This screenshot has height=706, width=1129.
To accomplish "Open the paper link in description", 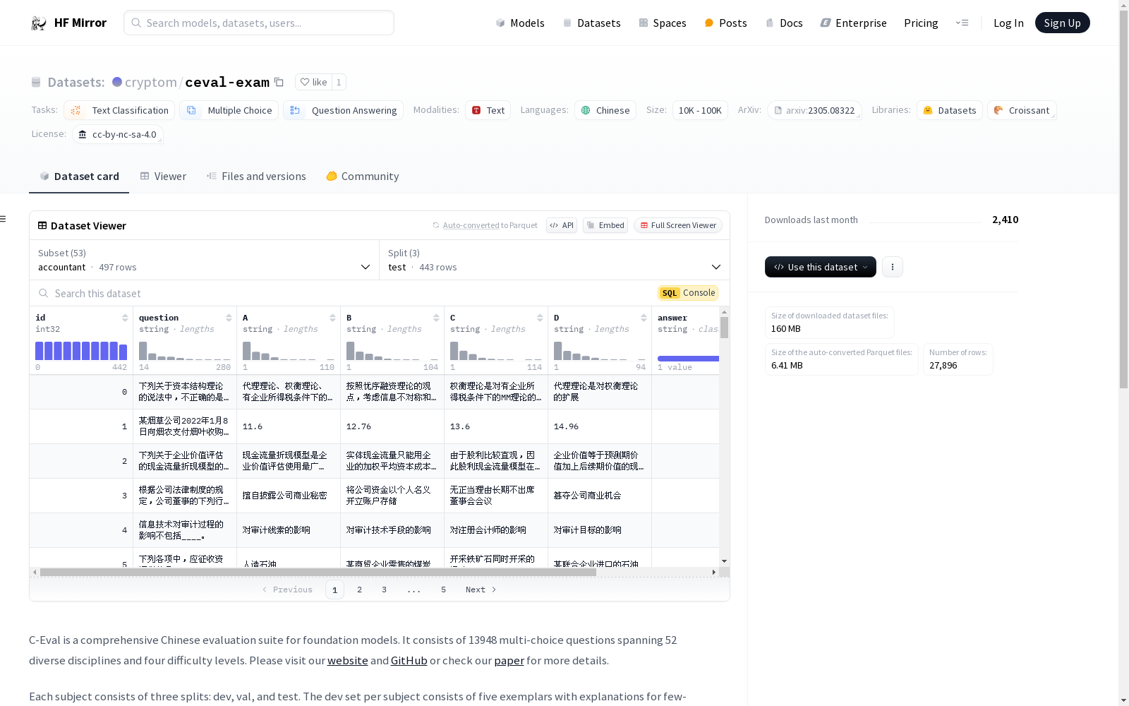I will pyautogui.click(x=509, y=661).
